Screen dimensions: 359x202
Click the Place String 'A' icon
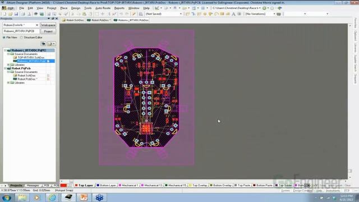[233, 14]
